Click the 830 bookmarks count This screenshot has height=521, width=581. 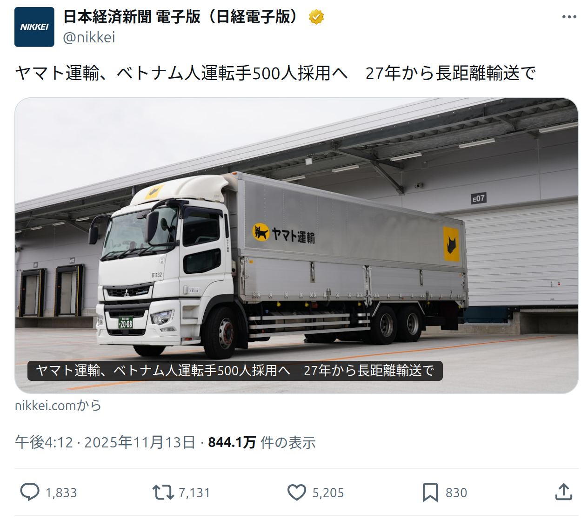pyautogui.click(x=456, y=493)
